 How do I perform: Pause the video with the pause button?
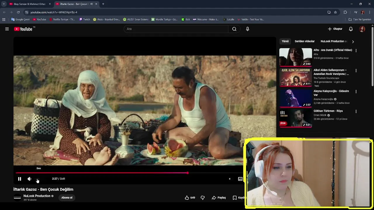pyautogui.click(x=20, y=179)
